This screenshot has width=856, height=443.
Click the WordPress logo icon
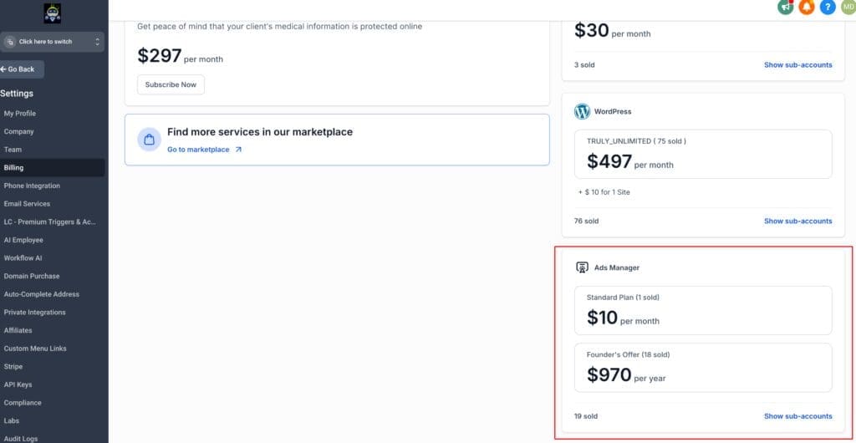tap(582, 111)
